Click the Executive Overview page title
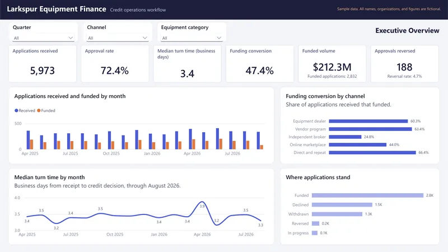The height and width of the screenshot is (252, 448). click(407, 31)
